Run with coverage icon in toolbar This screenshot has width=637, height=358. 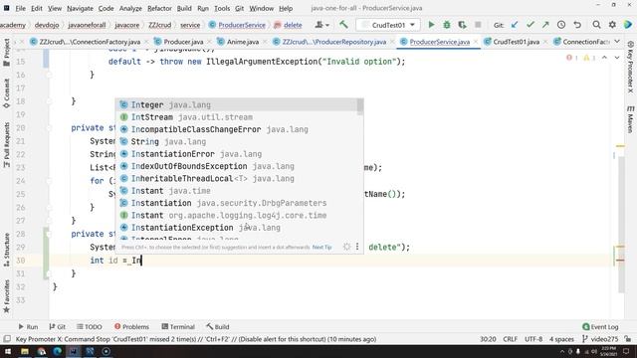click(x=462, y=25)
